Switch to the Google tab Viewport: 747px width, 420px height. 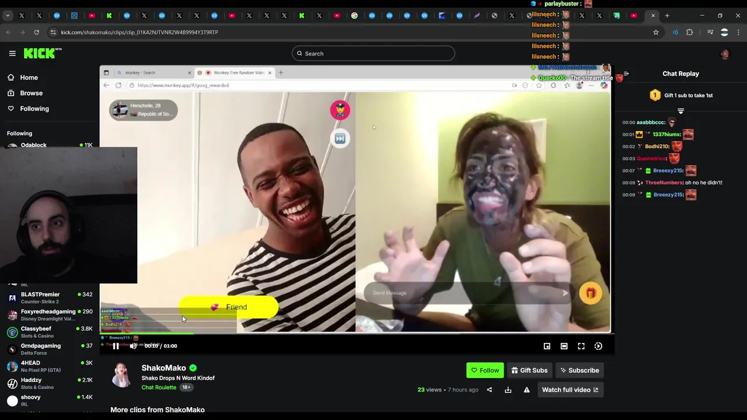[x=354, y=16]
